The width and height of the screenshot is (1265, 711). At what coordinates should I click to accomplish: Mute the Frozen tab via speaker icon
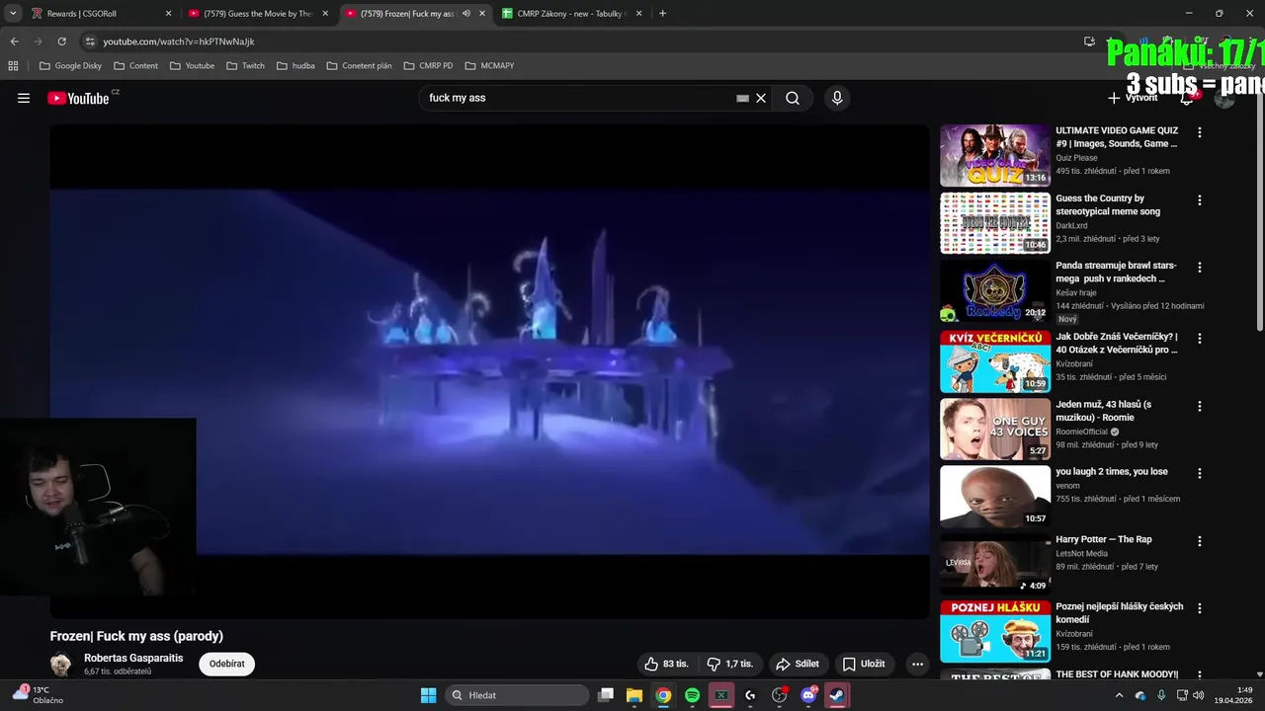pyautogui.click(x=465, y=14)
